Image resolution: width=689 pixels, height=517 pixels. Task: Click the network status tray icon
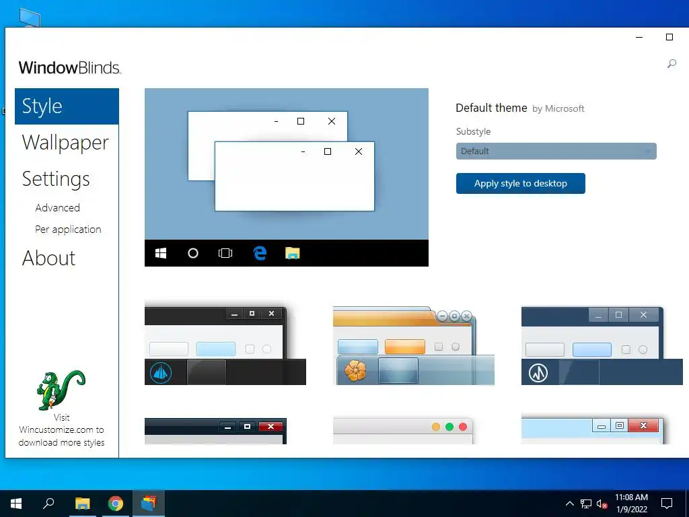[586, 504]
